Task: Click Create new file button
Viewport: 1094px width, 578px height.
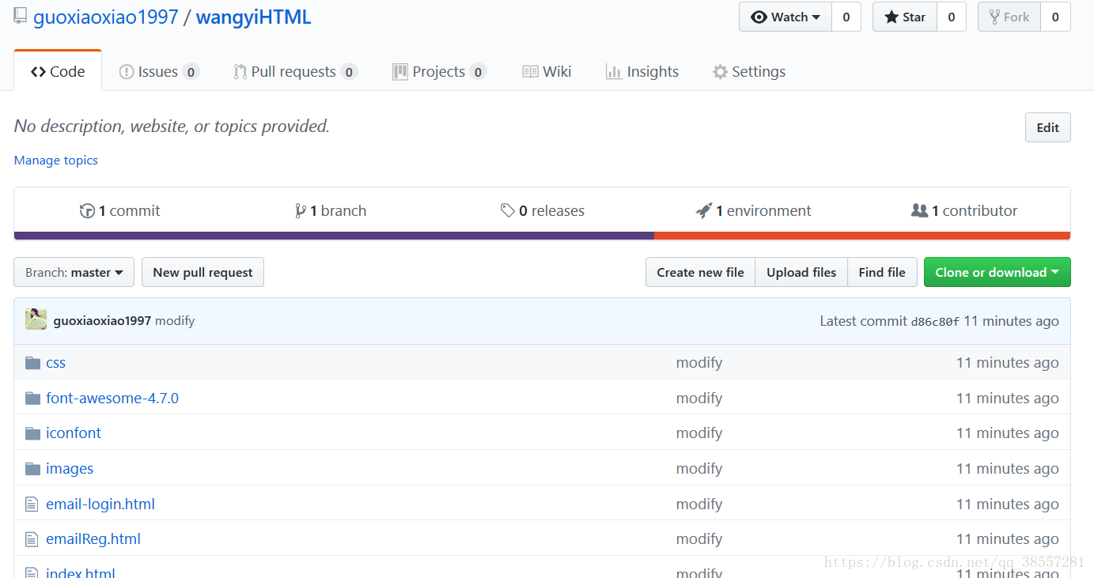Action: [x=700, y=272]
